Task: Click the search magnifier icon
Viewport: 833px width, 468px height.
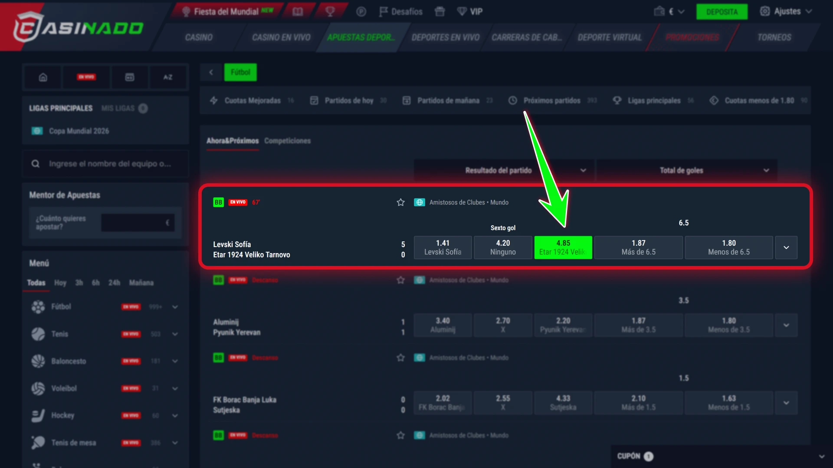Action: (x=36, y=164)
